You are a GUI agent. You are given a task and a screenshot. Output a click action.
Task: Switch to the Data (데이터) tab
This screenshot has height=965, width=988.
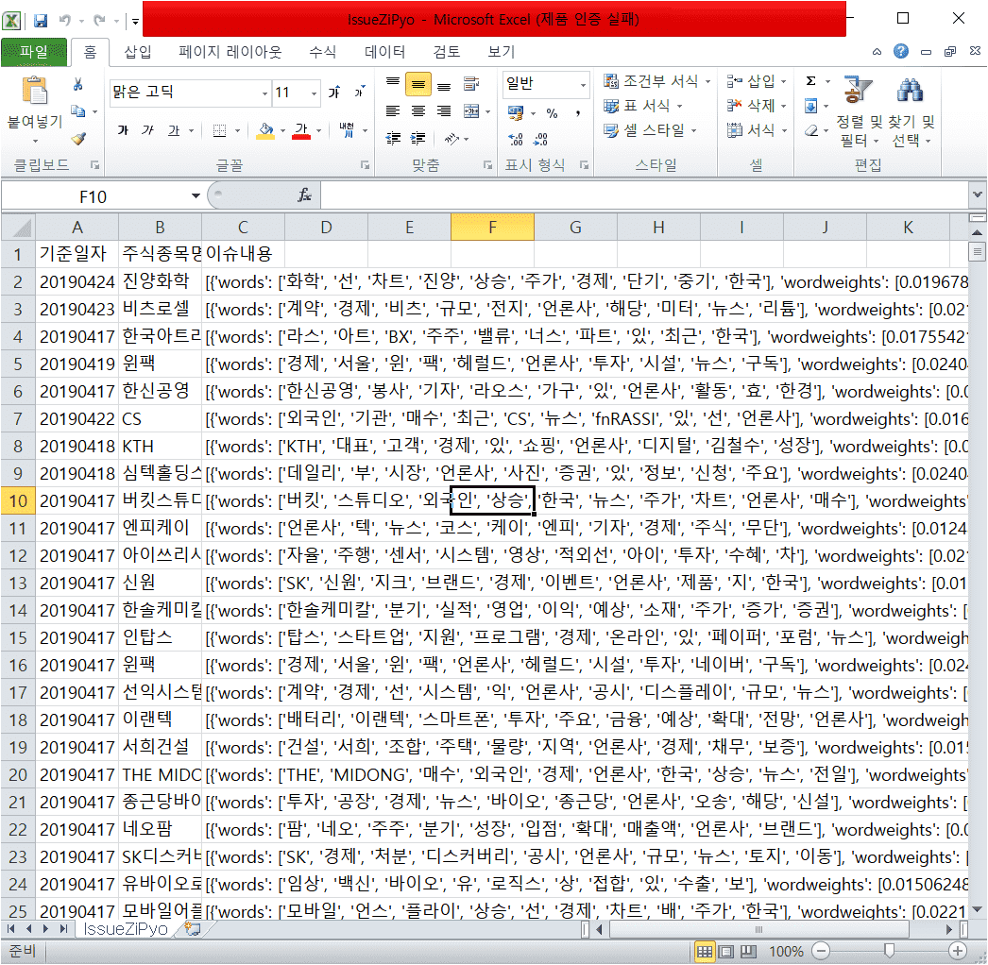(385, 52)
